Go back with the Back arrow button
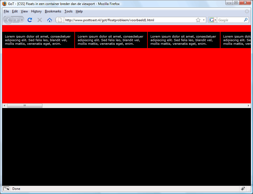 tap(8, 20)
